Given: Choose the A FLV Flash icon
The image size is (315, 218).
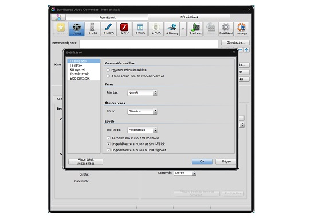Looking at the screenshot, I should 124,29.
